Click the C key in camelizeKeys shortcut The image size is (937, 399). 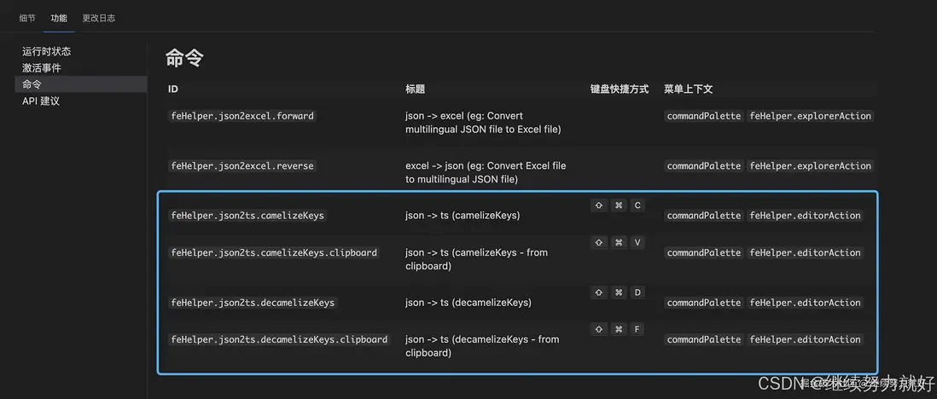[637, 205]
